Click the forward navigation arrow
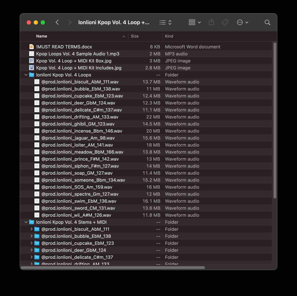 point(70,23)
